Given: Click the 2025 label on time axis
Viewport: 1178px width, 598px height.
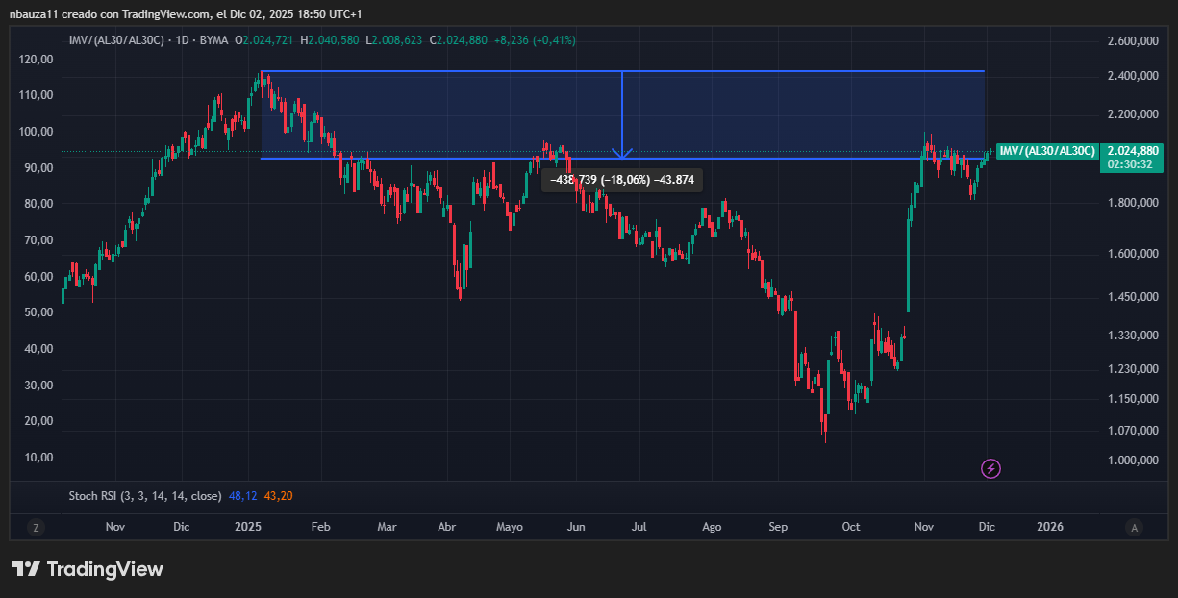Looking at the screenshot, I should coord(248,527).
